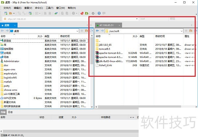Click remote pane horizontal scrollbar
Viewport: 198px width, 137px height.
140,107
